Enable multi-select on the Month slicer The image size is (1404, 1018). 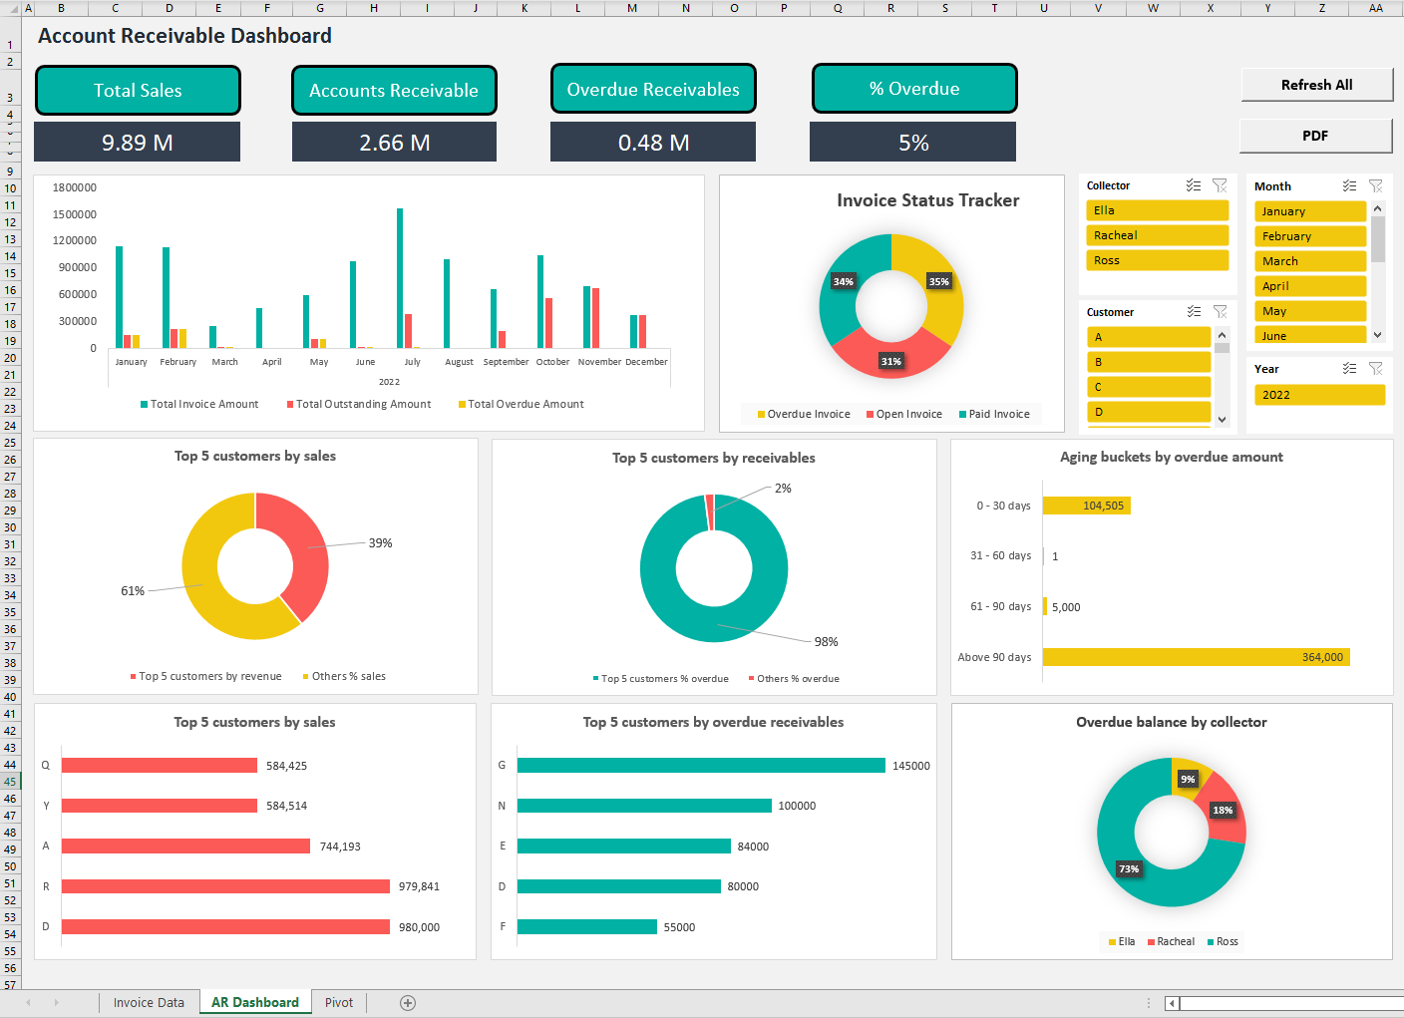1349,185
